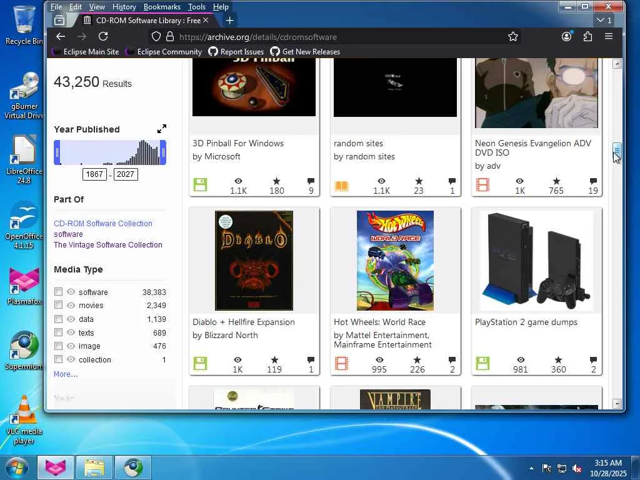
Task: Reload the current page
Action: [103, 37]
